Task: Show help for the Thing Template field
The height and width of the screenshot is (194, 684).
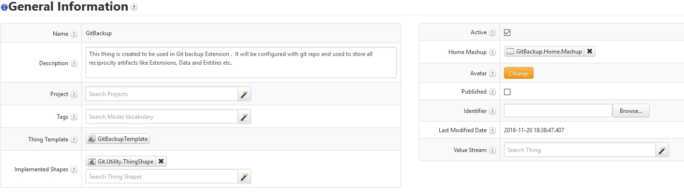Action: click(74, 139)
